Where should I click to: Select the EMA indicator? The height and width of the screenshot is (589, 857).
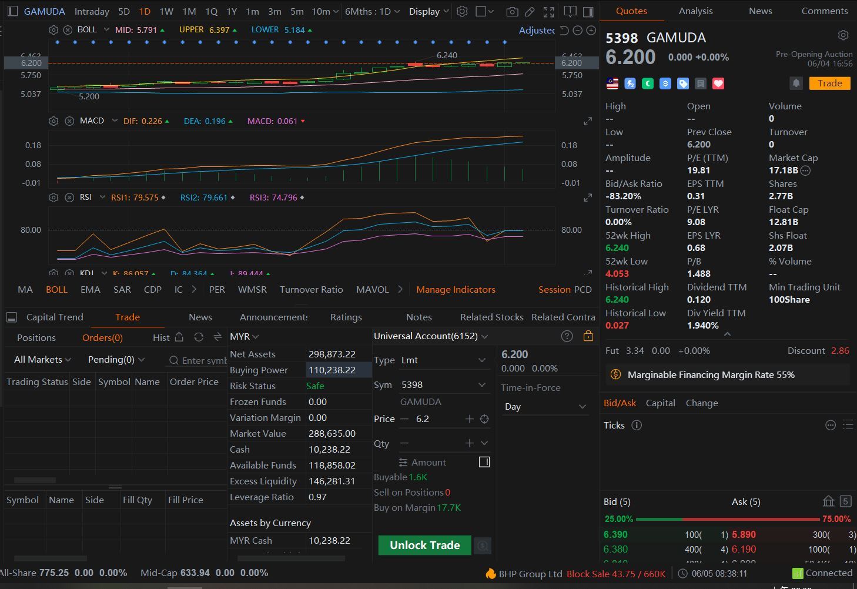pyautogui.click(x=91, y=289)
